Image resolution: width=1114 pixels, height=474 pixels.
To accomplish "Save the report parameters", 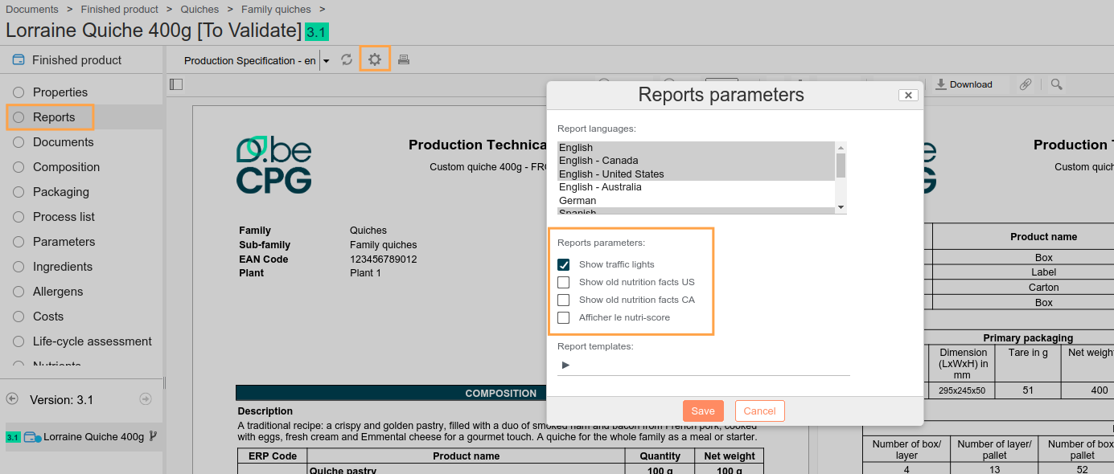I will tap(703, 411).
